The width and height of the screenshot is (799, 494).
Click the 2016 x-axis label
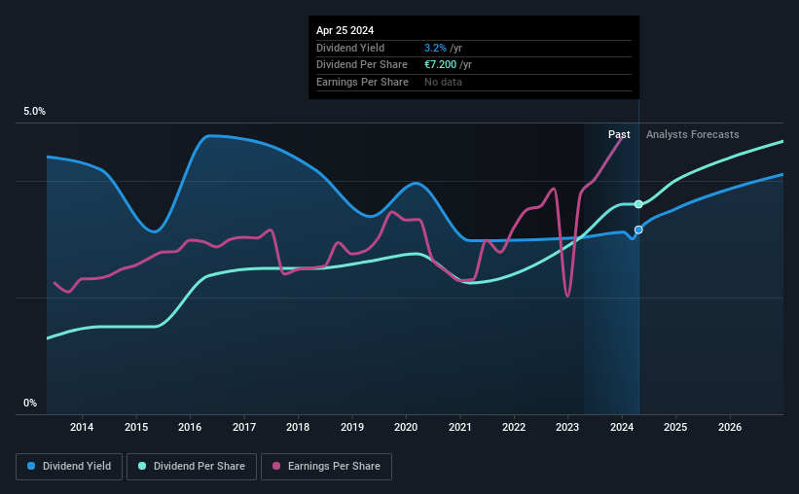[190, 427]
